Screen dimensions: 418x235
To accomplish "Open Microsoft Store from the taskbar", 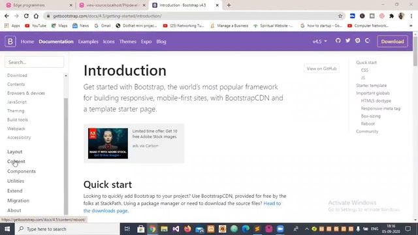I will pyautogui.click(x=141, y=229).
